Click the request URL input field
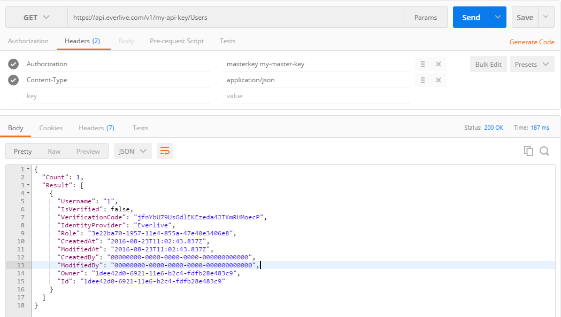The height and width of the screenshot is (317, 561). [235, 18]
